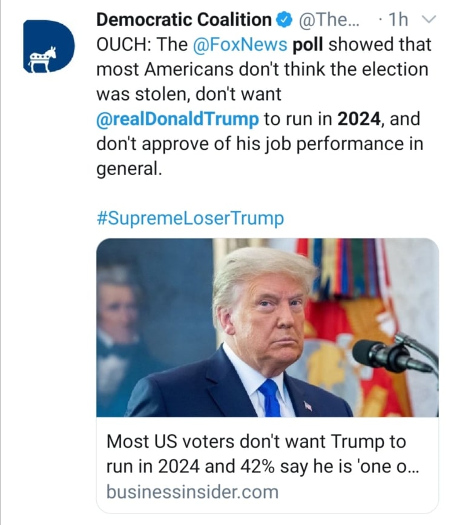
Task: Visit the @realDonaldTrump mention
Action: click(x=177, y=118)
